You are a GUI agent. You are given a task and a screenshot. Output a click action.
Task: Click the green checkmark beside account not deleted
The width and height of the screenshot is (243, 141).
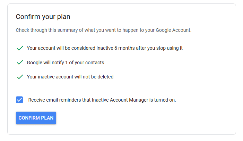[x=20, y=77]
